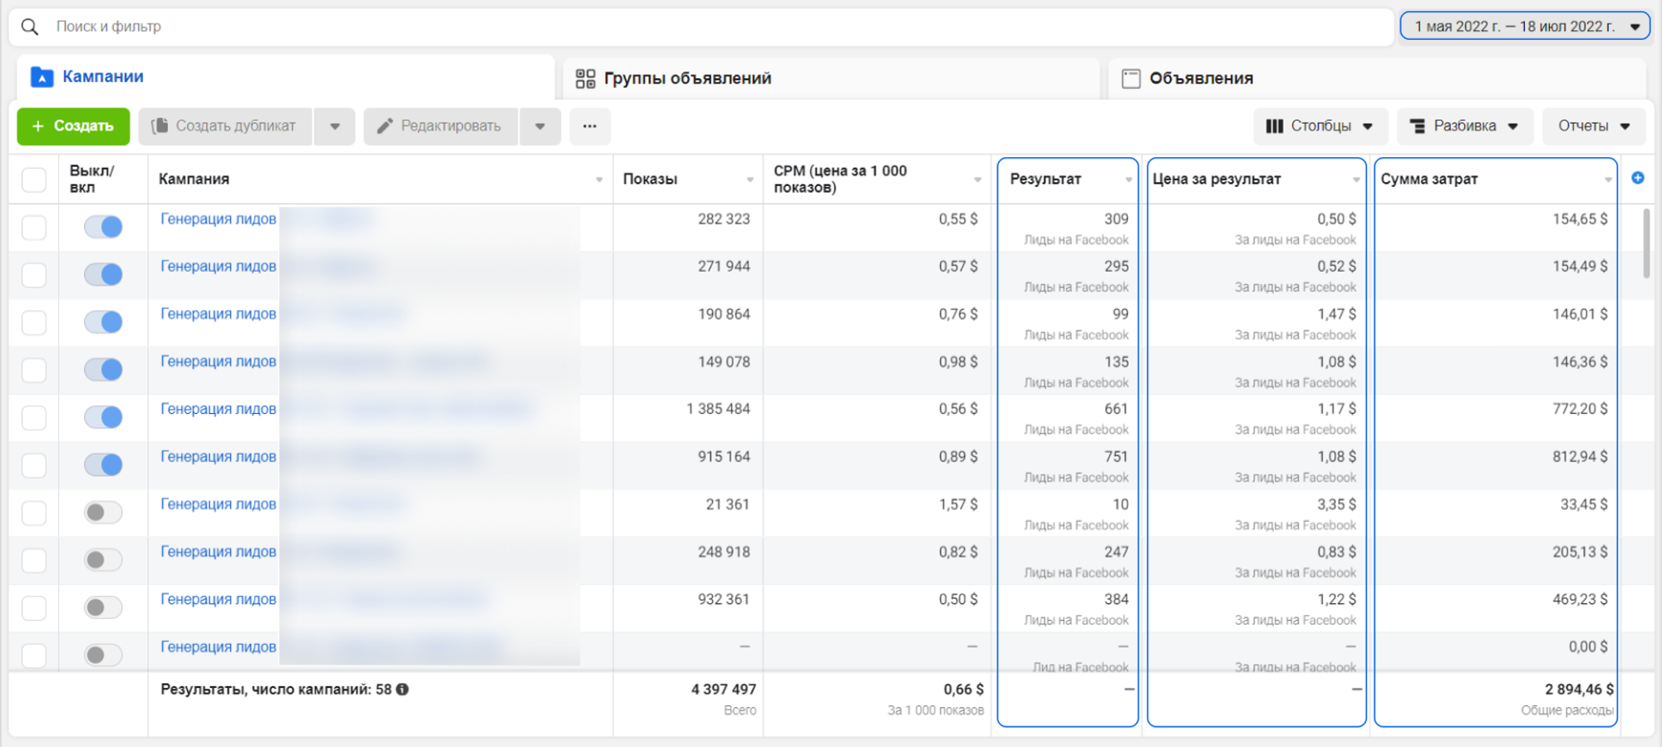
Task: Enable the campaign with 932 361 impressions
Action: (103, 607)
